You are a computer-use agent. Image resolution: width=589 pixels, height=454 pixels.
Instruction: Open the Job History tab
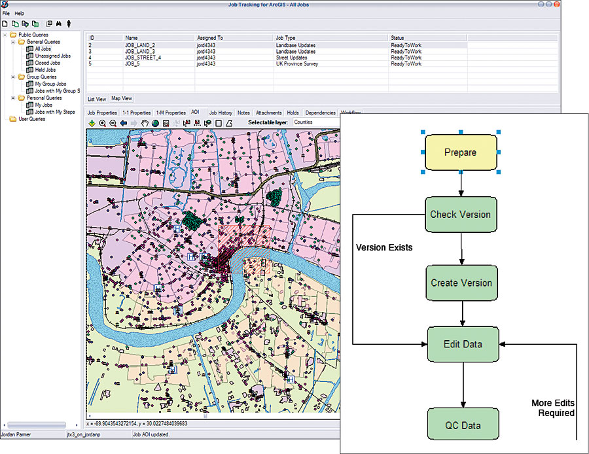[x=221, y=113]
